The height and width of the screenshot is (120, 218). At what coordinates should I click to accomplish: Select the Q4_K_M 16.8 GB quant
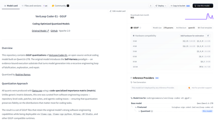pos(204,46)
